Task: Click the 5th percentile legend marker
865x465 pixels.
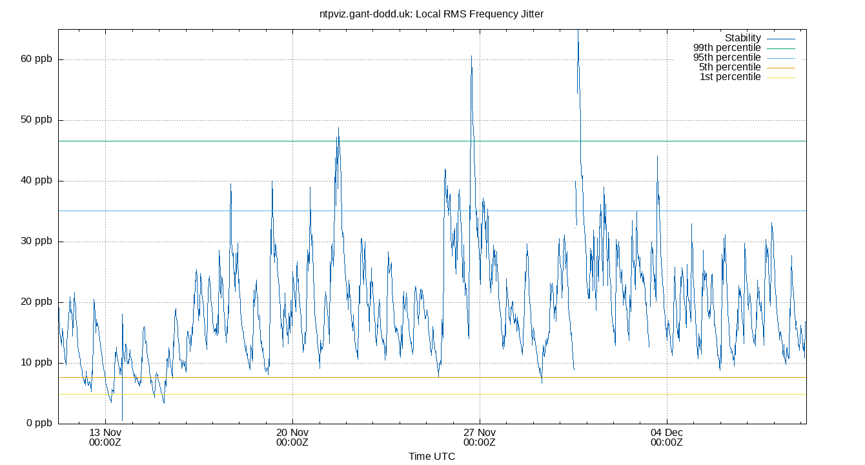Action: coord(781,67)
